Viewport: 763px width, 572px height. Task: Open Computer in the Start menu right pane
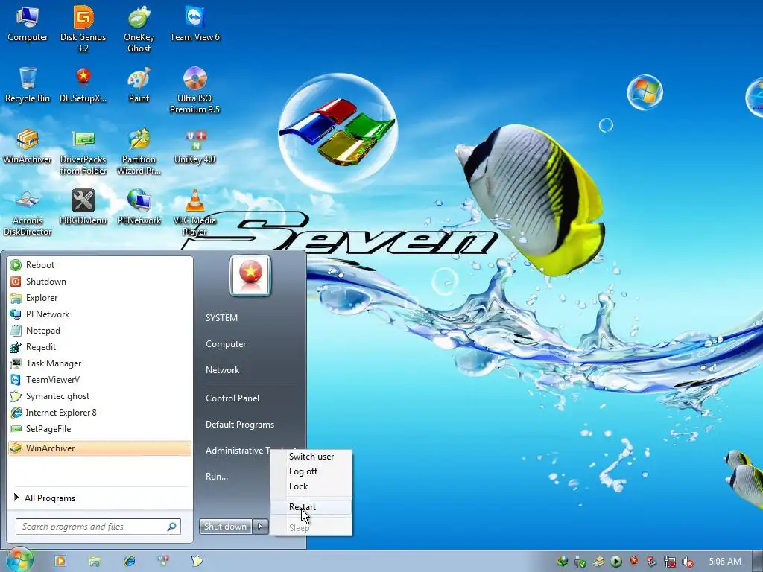[x=226, y=344]
